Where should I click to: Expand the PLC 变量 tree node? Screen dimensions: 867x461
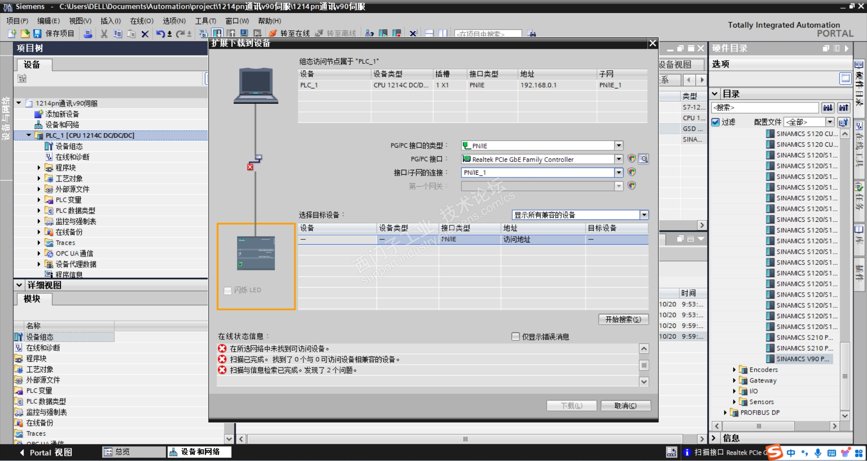click(x=39, y=200)
